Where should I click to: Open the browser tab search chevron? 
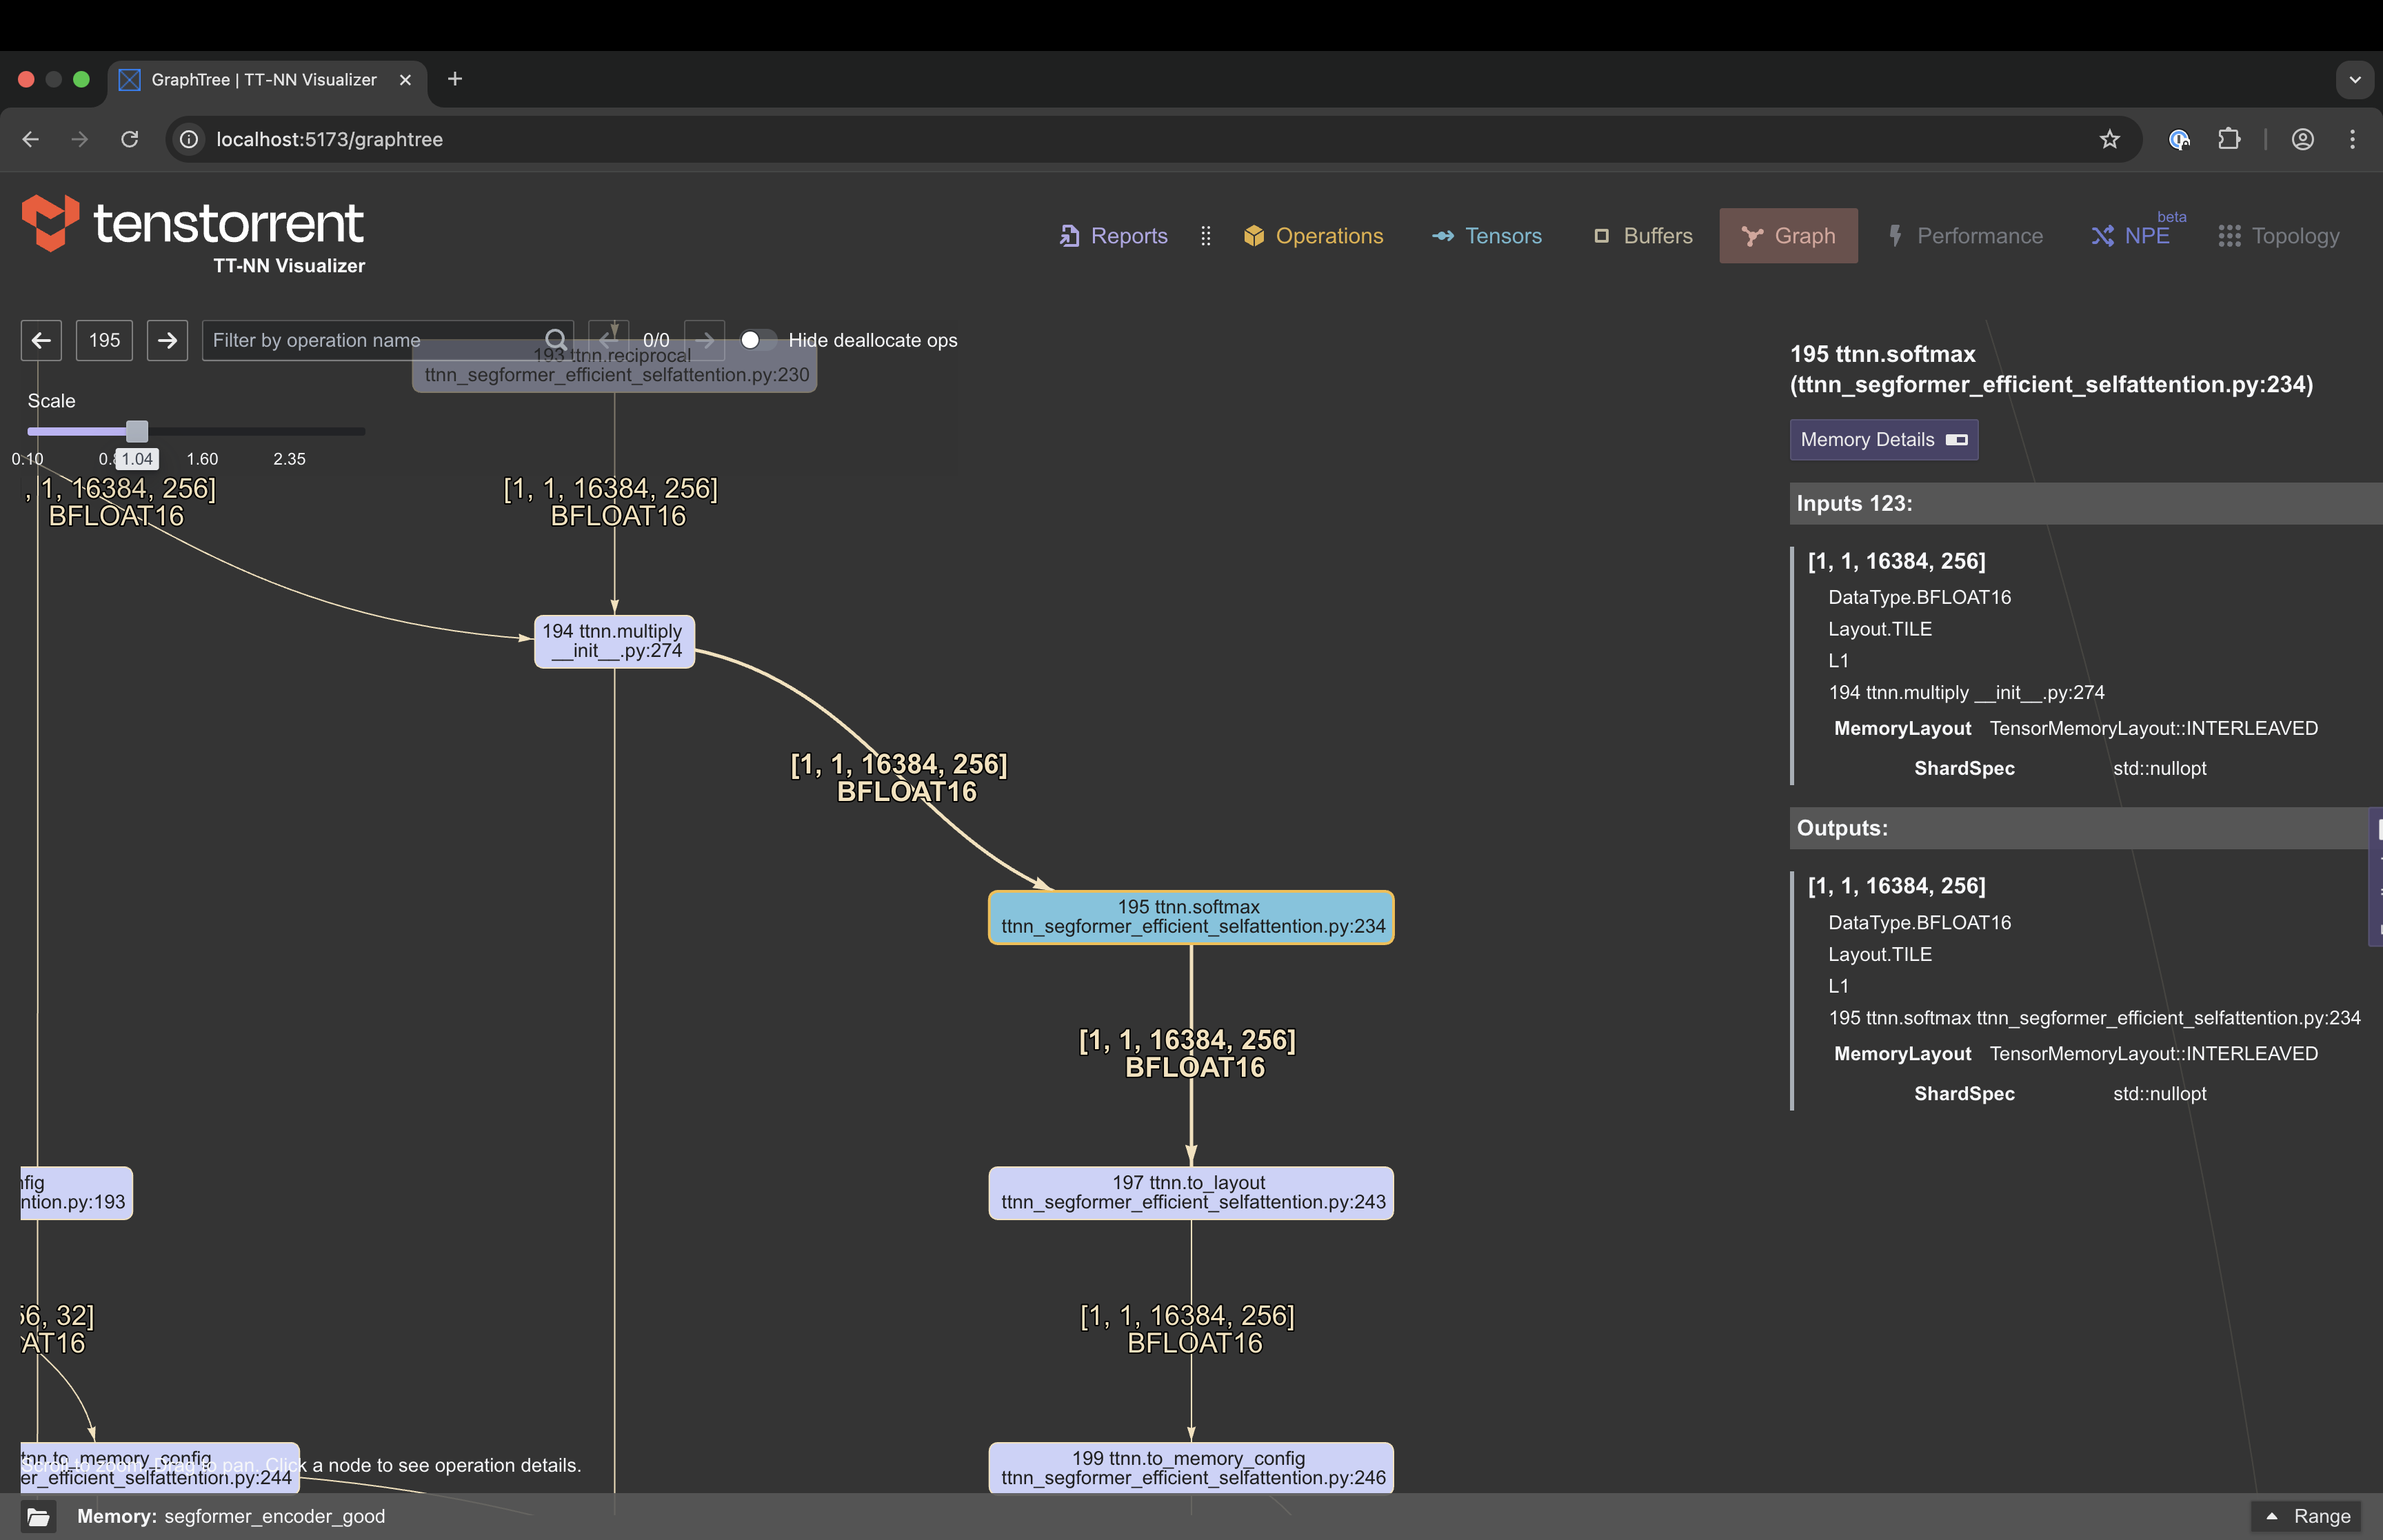tap(2355, 80)
